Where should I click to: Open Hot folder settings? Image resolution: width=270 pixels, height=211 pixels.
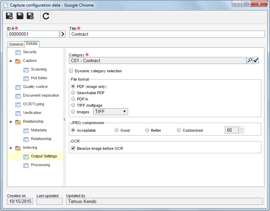coord(39,78)
